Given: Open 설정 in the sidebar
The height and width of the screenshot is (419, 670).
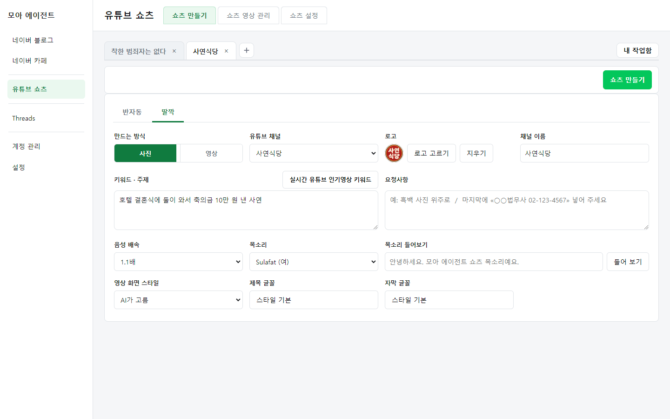Looking at the screenshot, I should click(x=46, y=167).
